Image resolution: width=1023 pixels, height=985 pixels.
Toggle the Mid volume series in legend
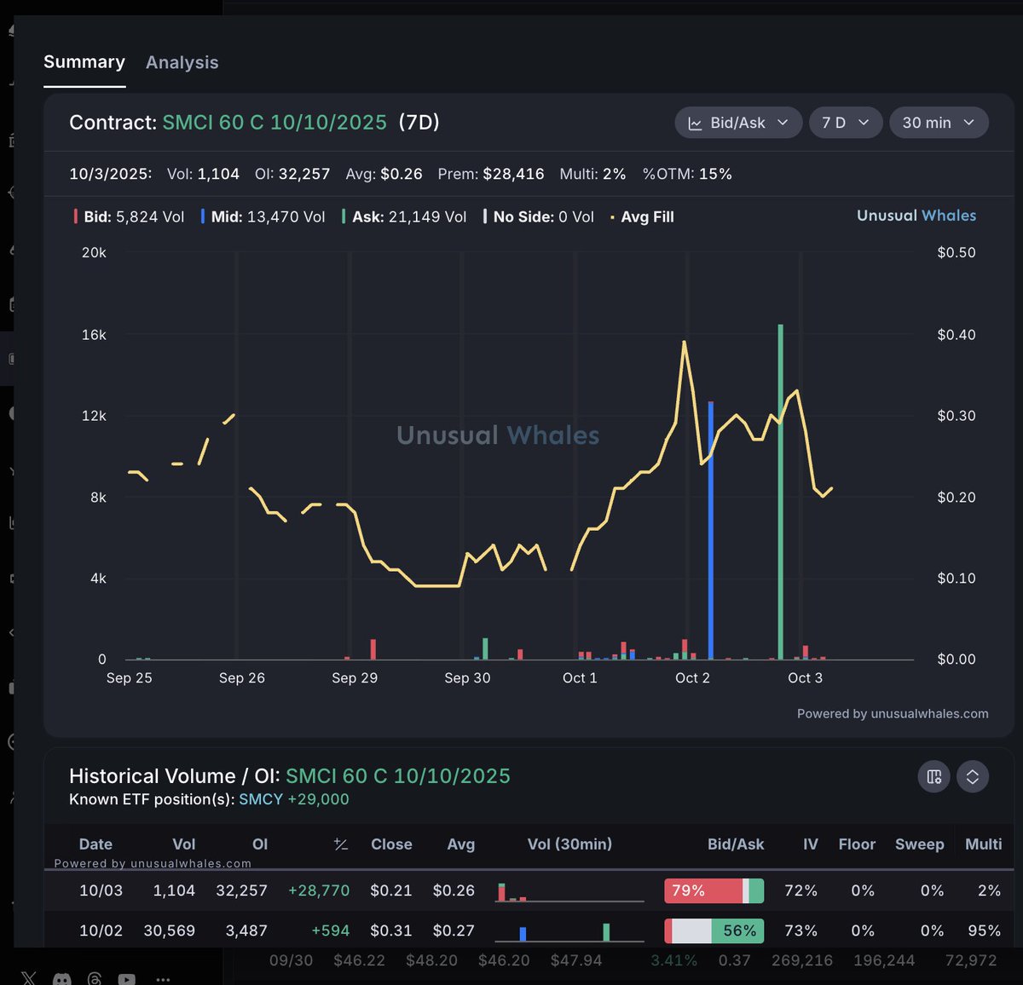[x=263, y=217]
